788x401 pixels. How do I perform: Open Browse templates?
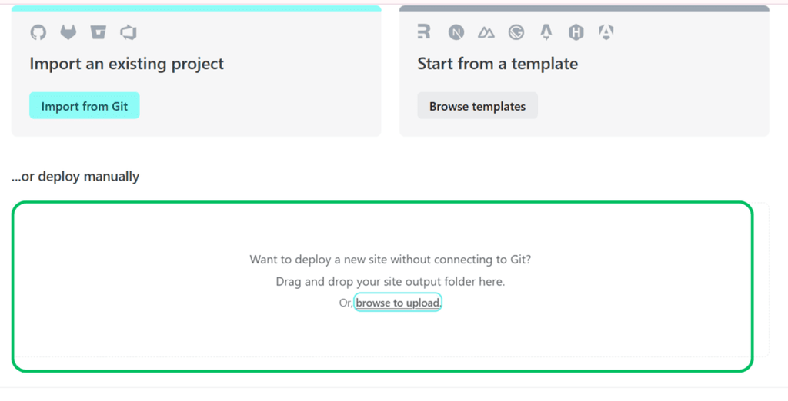click(x=477, y=106)
